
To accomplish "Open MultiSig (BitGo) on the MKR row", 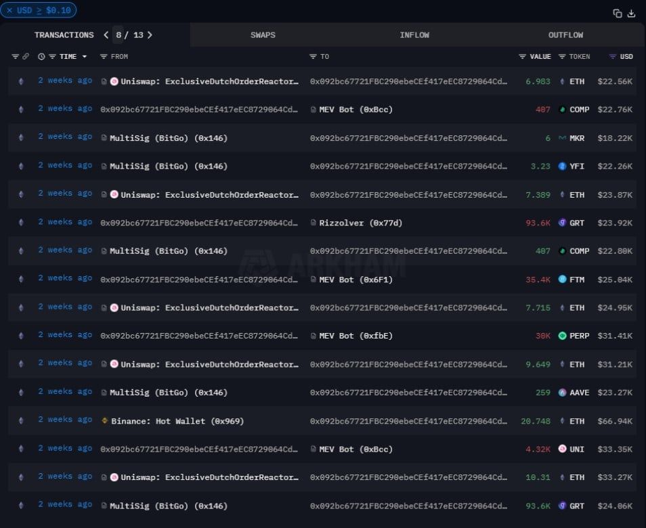I will pos(168,138).
